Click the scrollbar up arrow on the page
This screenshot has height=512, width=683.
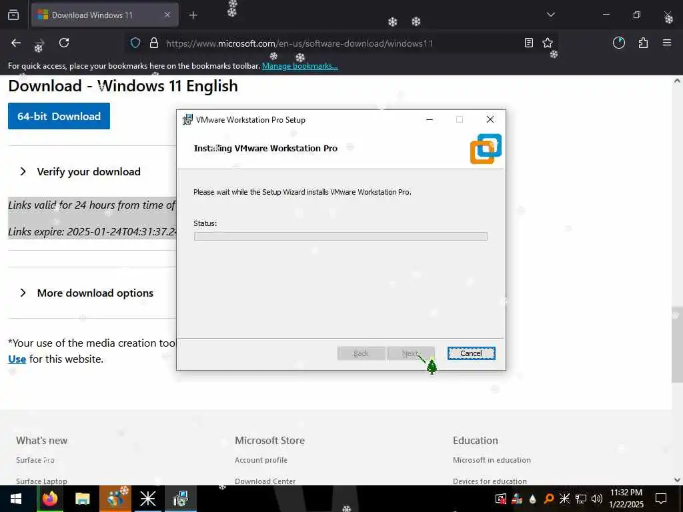click(677, 81)
